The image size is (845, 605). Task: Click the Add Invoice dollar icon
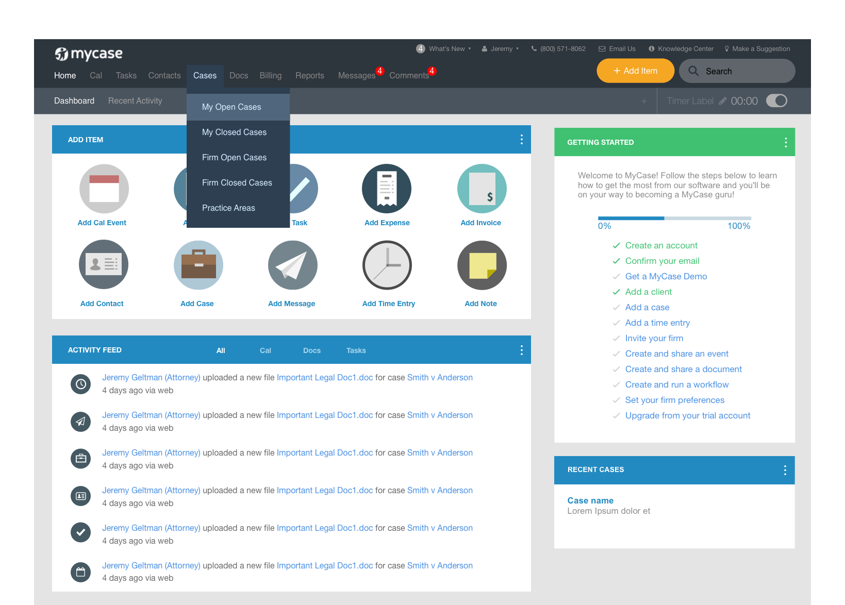pos(482,189)
